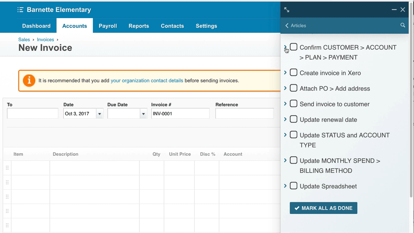Click the Account column header
414x233 pixels.
(233, 154)
